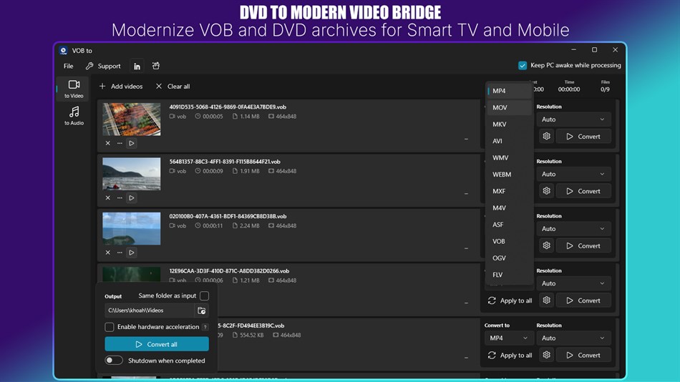
Task: Open the File menu
Action: point(69,66)
